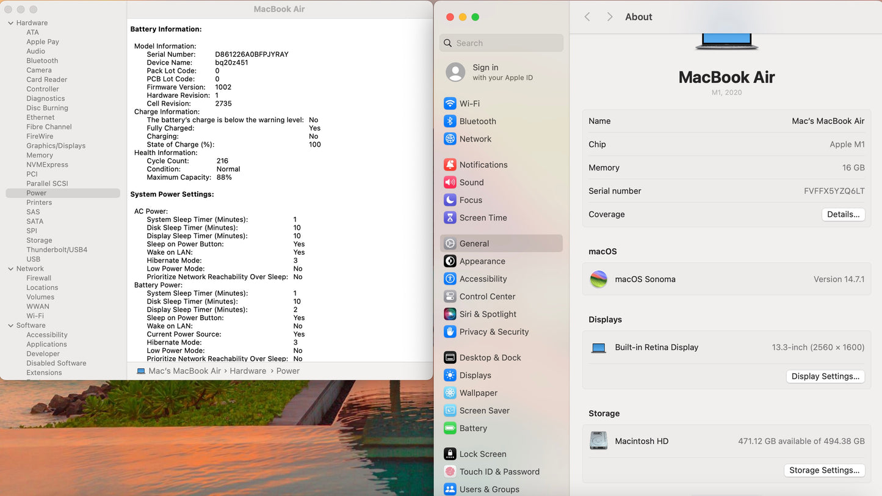The width and height of the screenshot is (882, 496).
Task: Open Wi-Fi settings icon in sidebar
Action: point(450,104)
